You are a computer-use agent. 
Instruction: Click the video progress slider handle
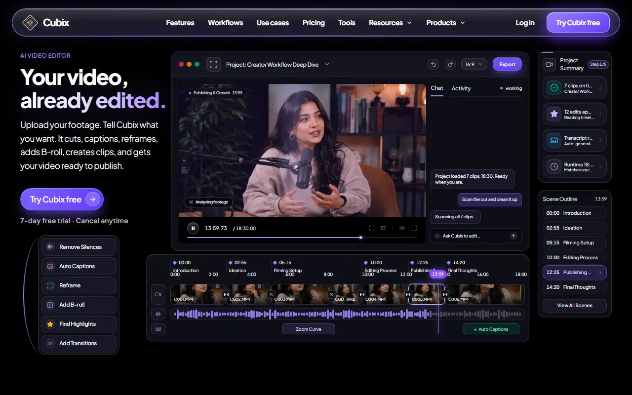(x=361, y=237)
